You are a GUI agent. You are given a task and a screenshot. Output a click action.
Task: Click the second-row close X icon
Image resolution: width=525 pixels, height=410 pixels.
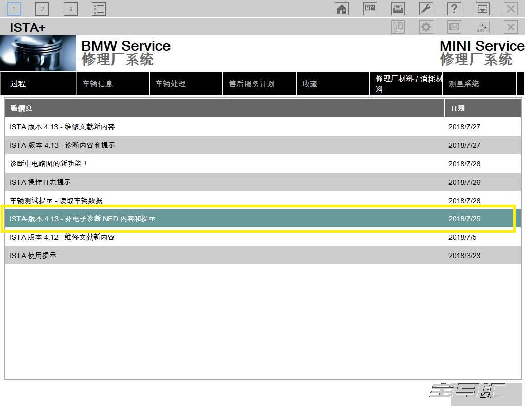tap(511, 27)
